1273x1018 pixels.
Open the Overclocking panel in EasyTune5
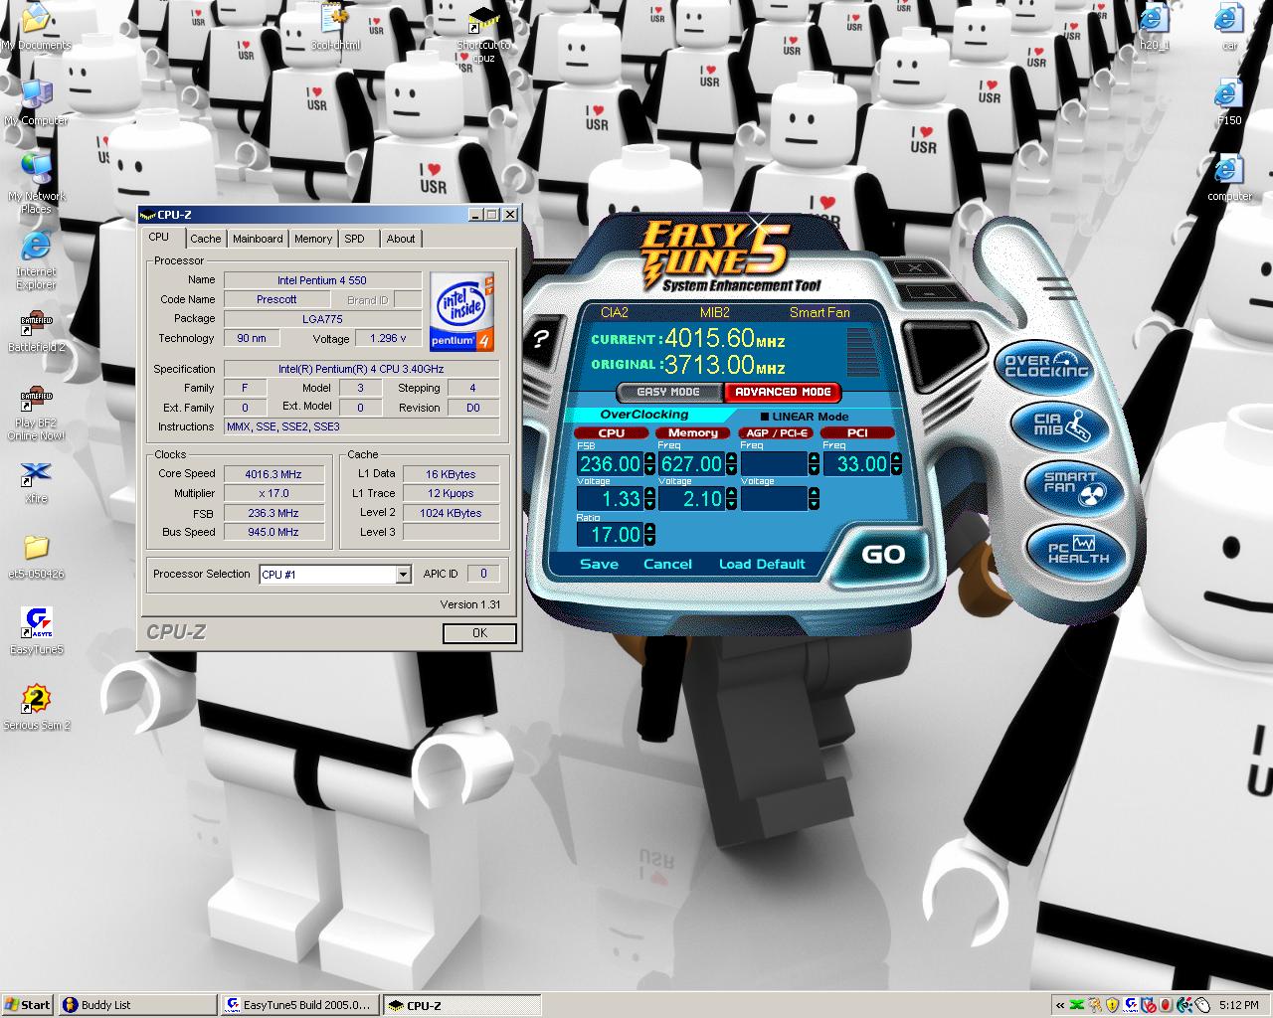tap(1046, 365)
